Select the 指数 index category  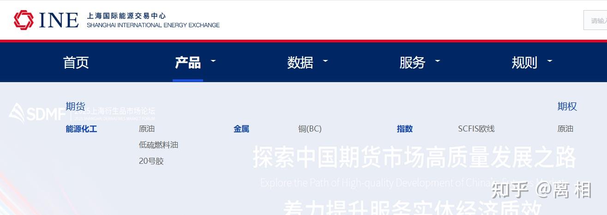coord(405,129)
